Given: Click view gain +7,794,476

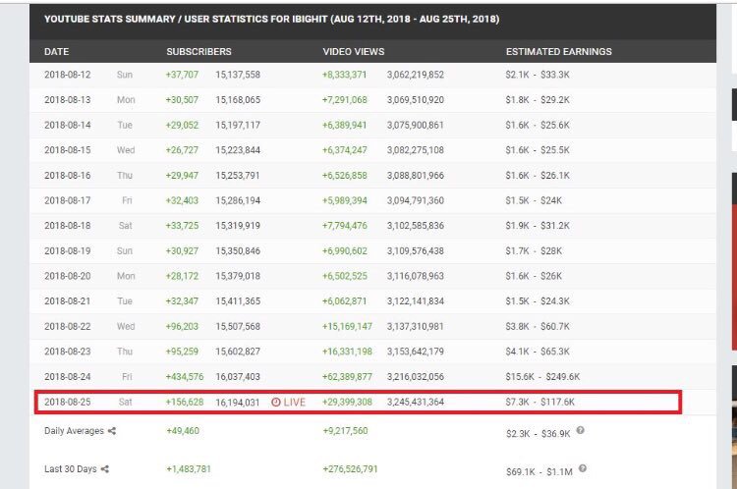Looking at the screenshot, I should pyautogui.click(x=345, y=226).
